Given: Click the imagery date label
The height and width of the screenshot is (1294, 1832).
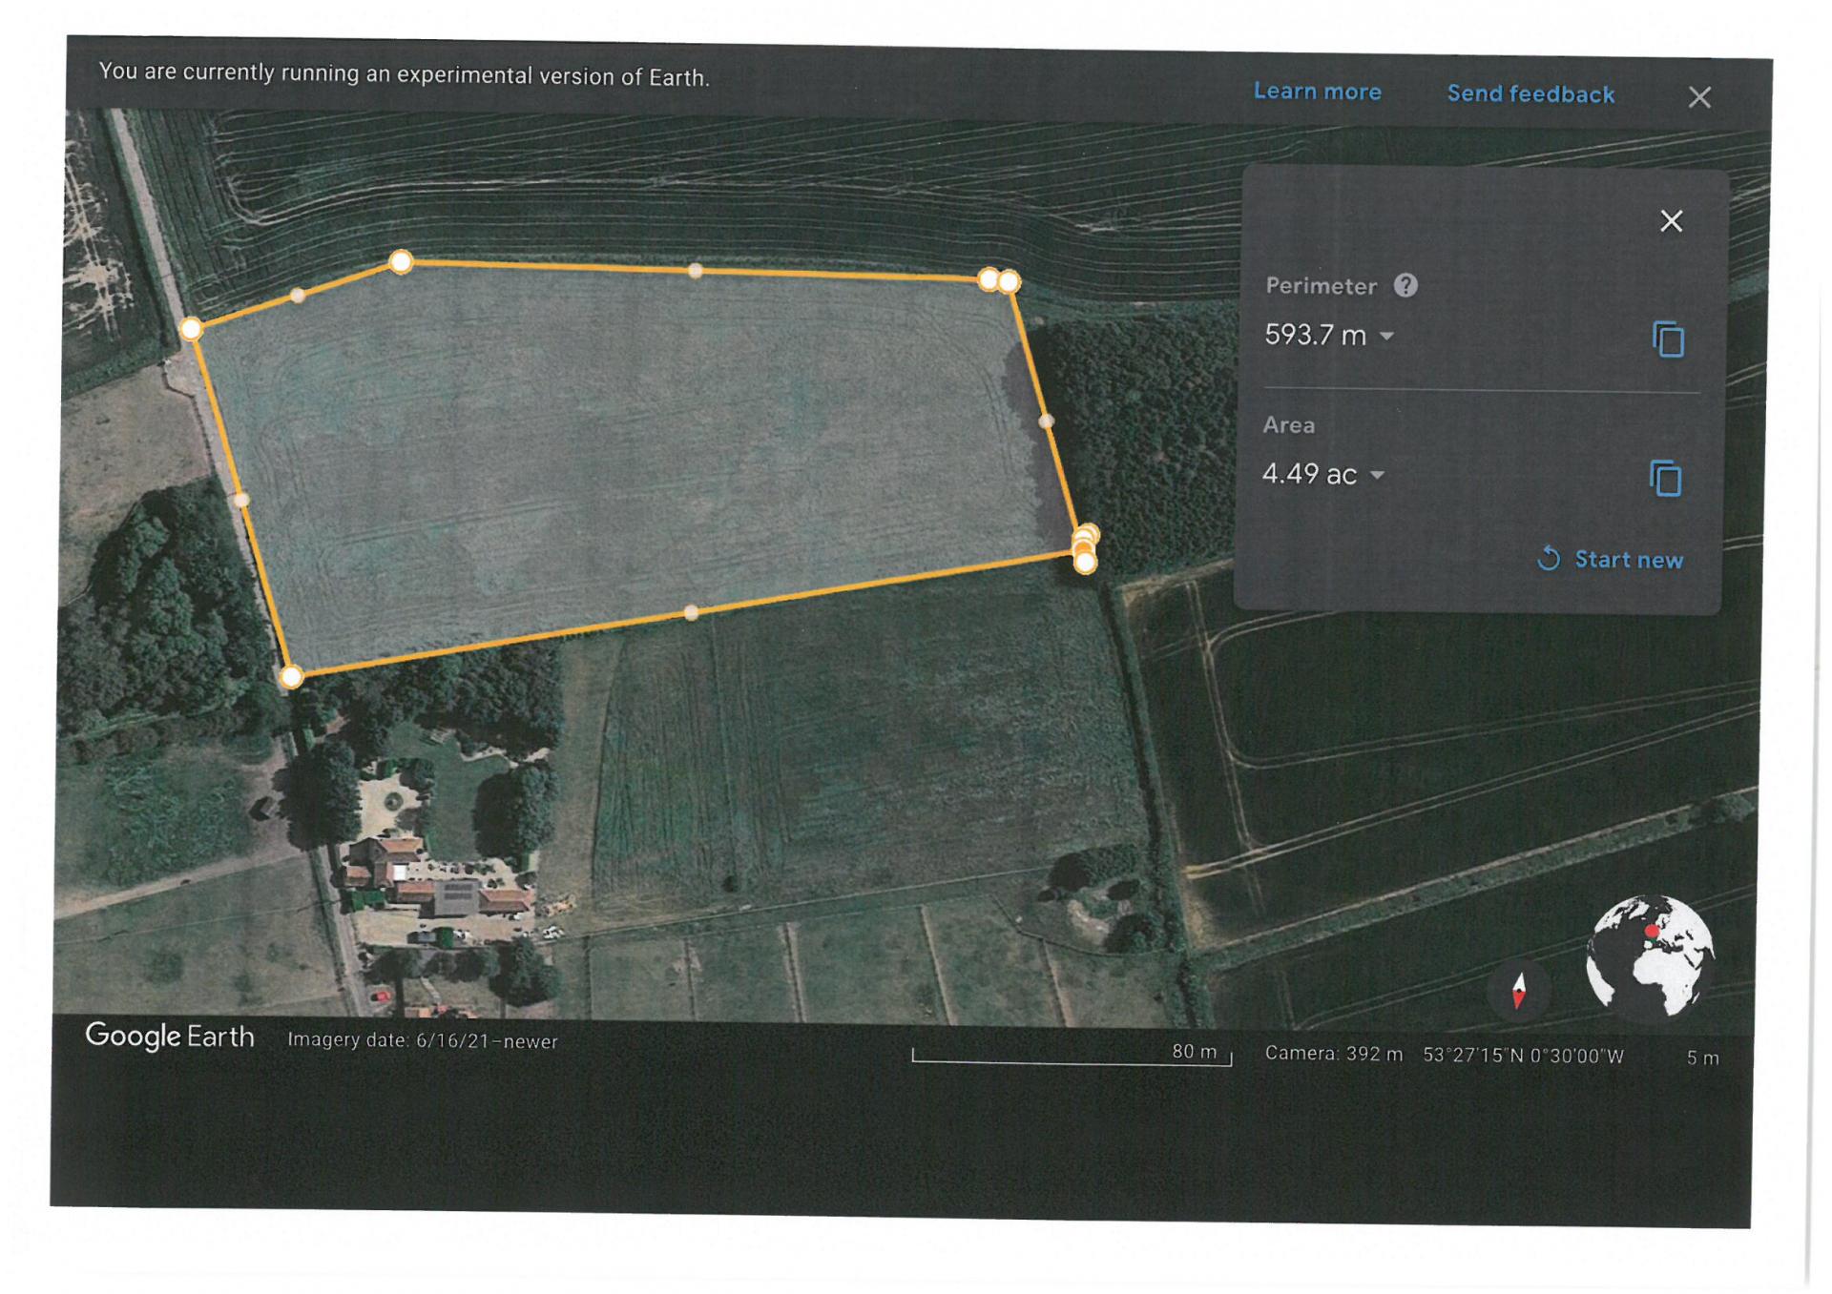Looking at the screenshot, I should (x=423, y=1041).
